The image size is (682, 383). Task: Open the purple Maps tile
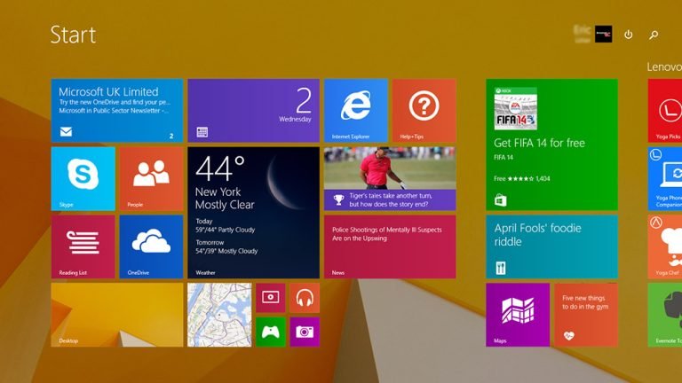[518, 315]
